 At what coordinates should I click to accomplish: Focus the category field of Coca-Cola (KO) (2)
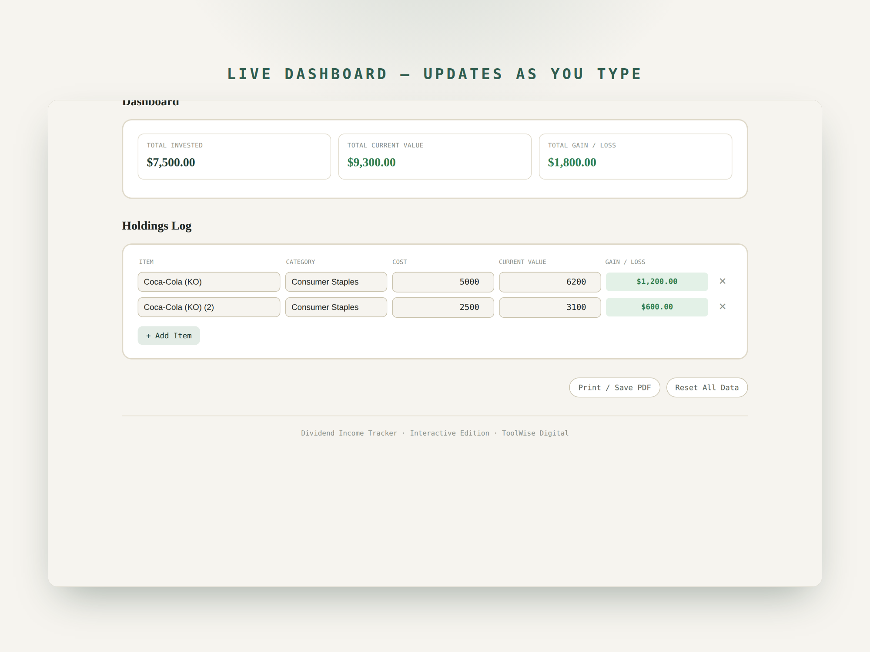click(336, 307)
